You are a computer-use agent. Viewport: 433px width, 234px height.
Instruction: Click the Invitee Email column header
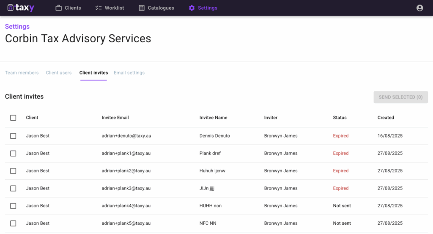pyautogui.click(x=115, y=118)
